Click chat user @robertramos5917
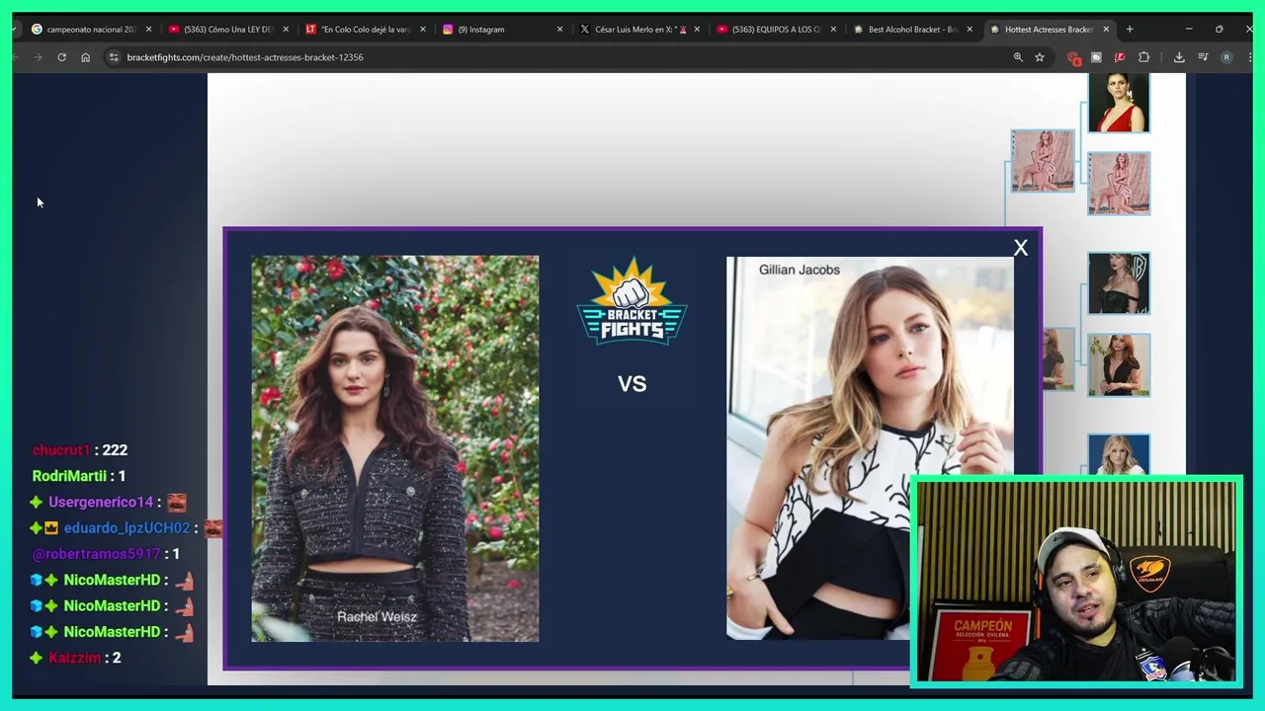The image size is (1265, 711). pos(96,554)
